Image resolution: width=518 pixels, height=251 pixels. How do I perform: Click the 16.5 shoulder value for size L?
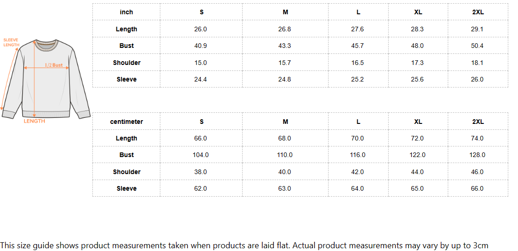[357, 63]
